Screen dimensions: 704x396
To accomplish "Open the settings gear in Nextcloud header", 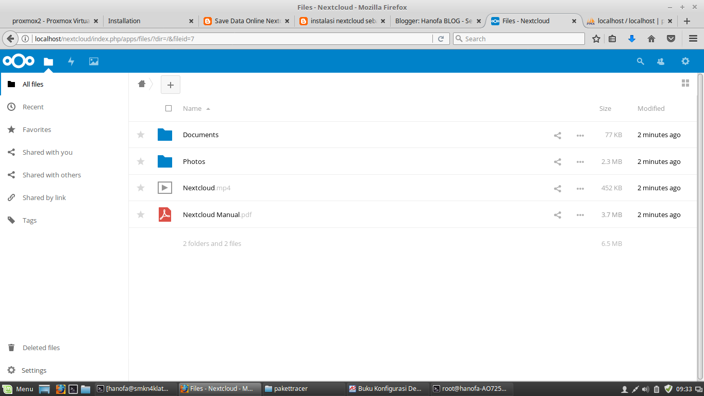I will point(685,61).
